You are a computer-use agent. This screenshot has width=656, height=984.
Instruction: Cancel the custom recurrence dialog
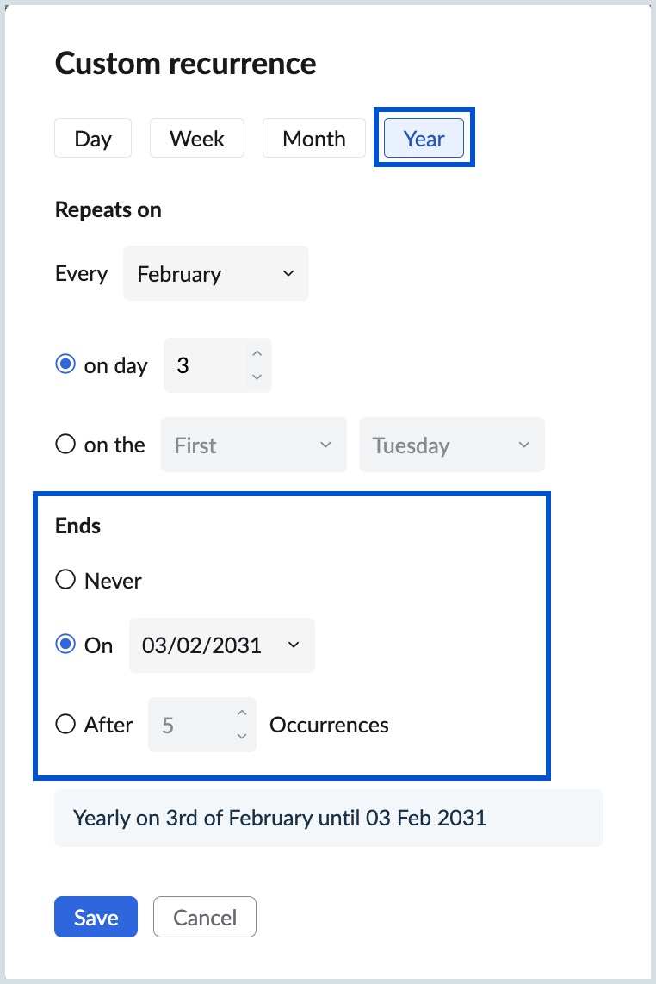click(204, 918)
